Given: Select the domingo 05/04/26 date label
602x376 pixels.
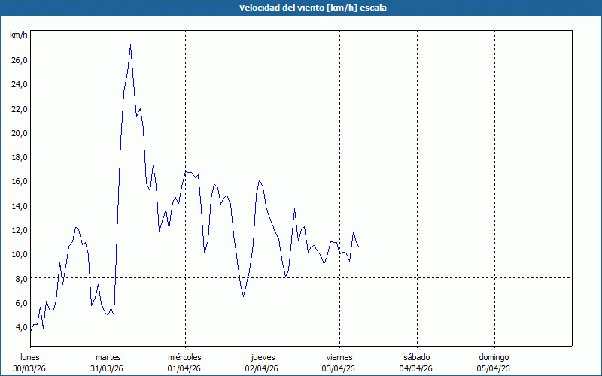Looking at the screenshot, I should tap(494, 363).
